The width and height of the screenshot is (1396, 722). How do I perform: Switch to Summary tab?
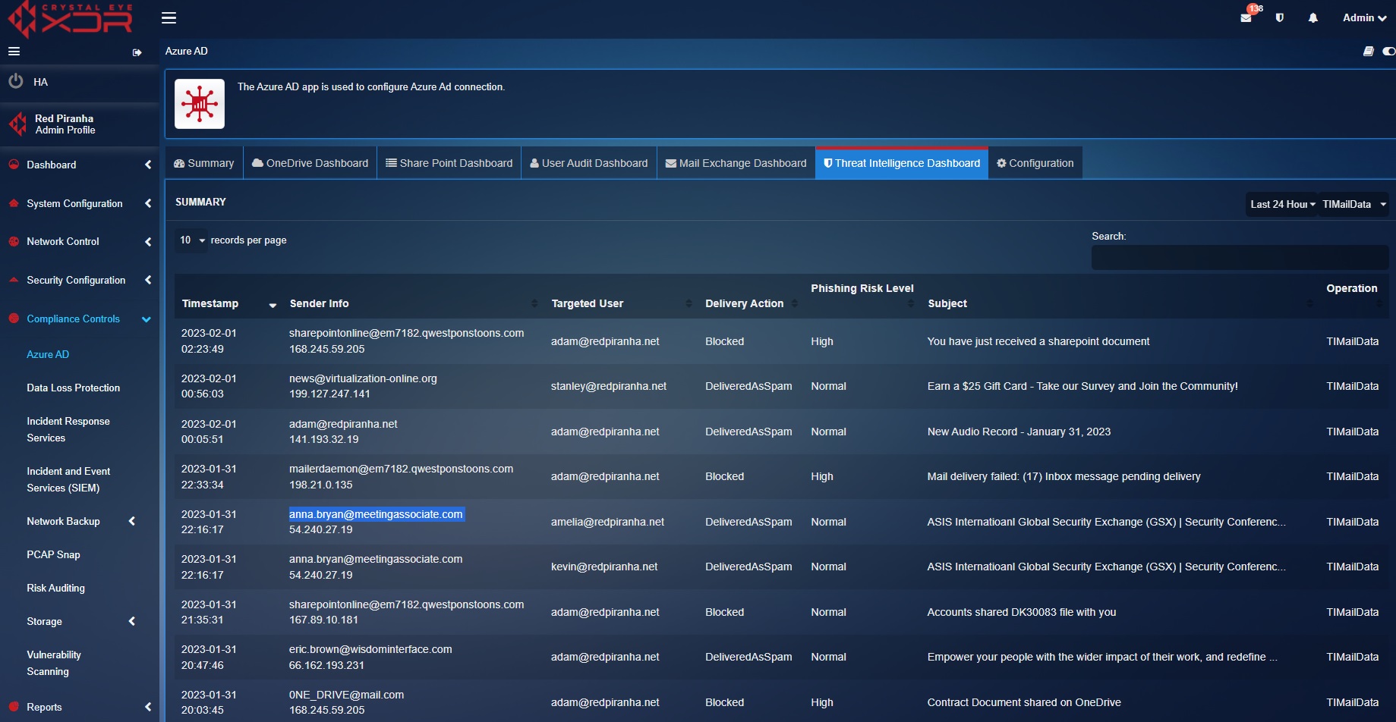[x=204, y=163]
